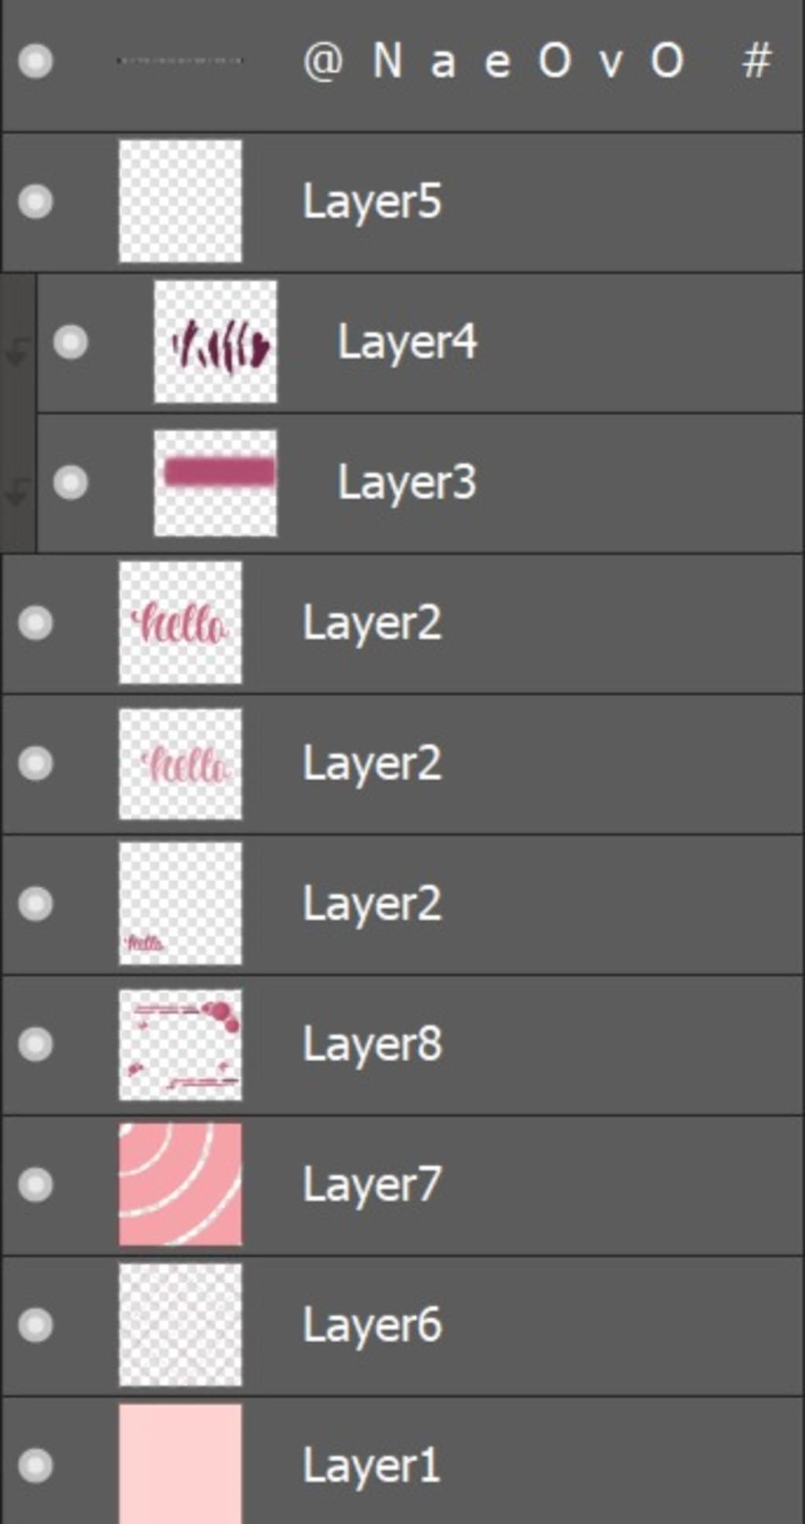Click Layer7's pink circles thumbnail
This screenshot has width=805, height=1524.
coord(180,1184)
